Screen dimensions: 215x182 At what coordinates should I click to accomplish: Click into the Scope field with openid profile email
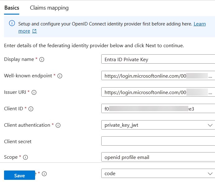coord(158,157)
